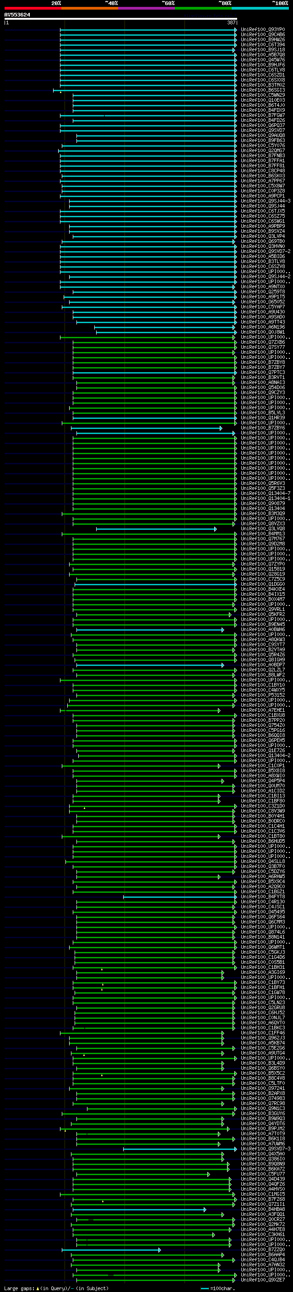Choose the UniRef100_A8NAI3 label
Image resolution: width=293 pixels, height=1292 pixels.
pyautogui.click(x=262, y=383)
